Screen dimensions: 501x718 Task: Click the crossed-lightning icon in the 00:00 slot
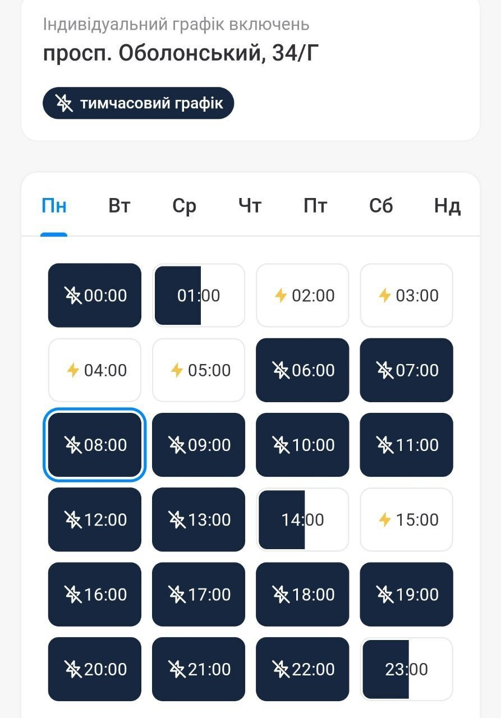pyautogui.click(x=73, y=295)
